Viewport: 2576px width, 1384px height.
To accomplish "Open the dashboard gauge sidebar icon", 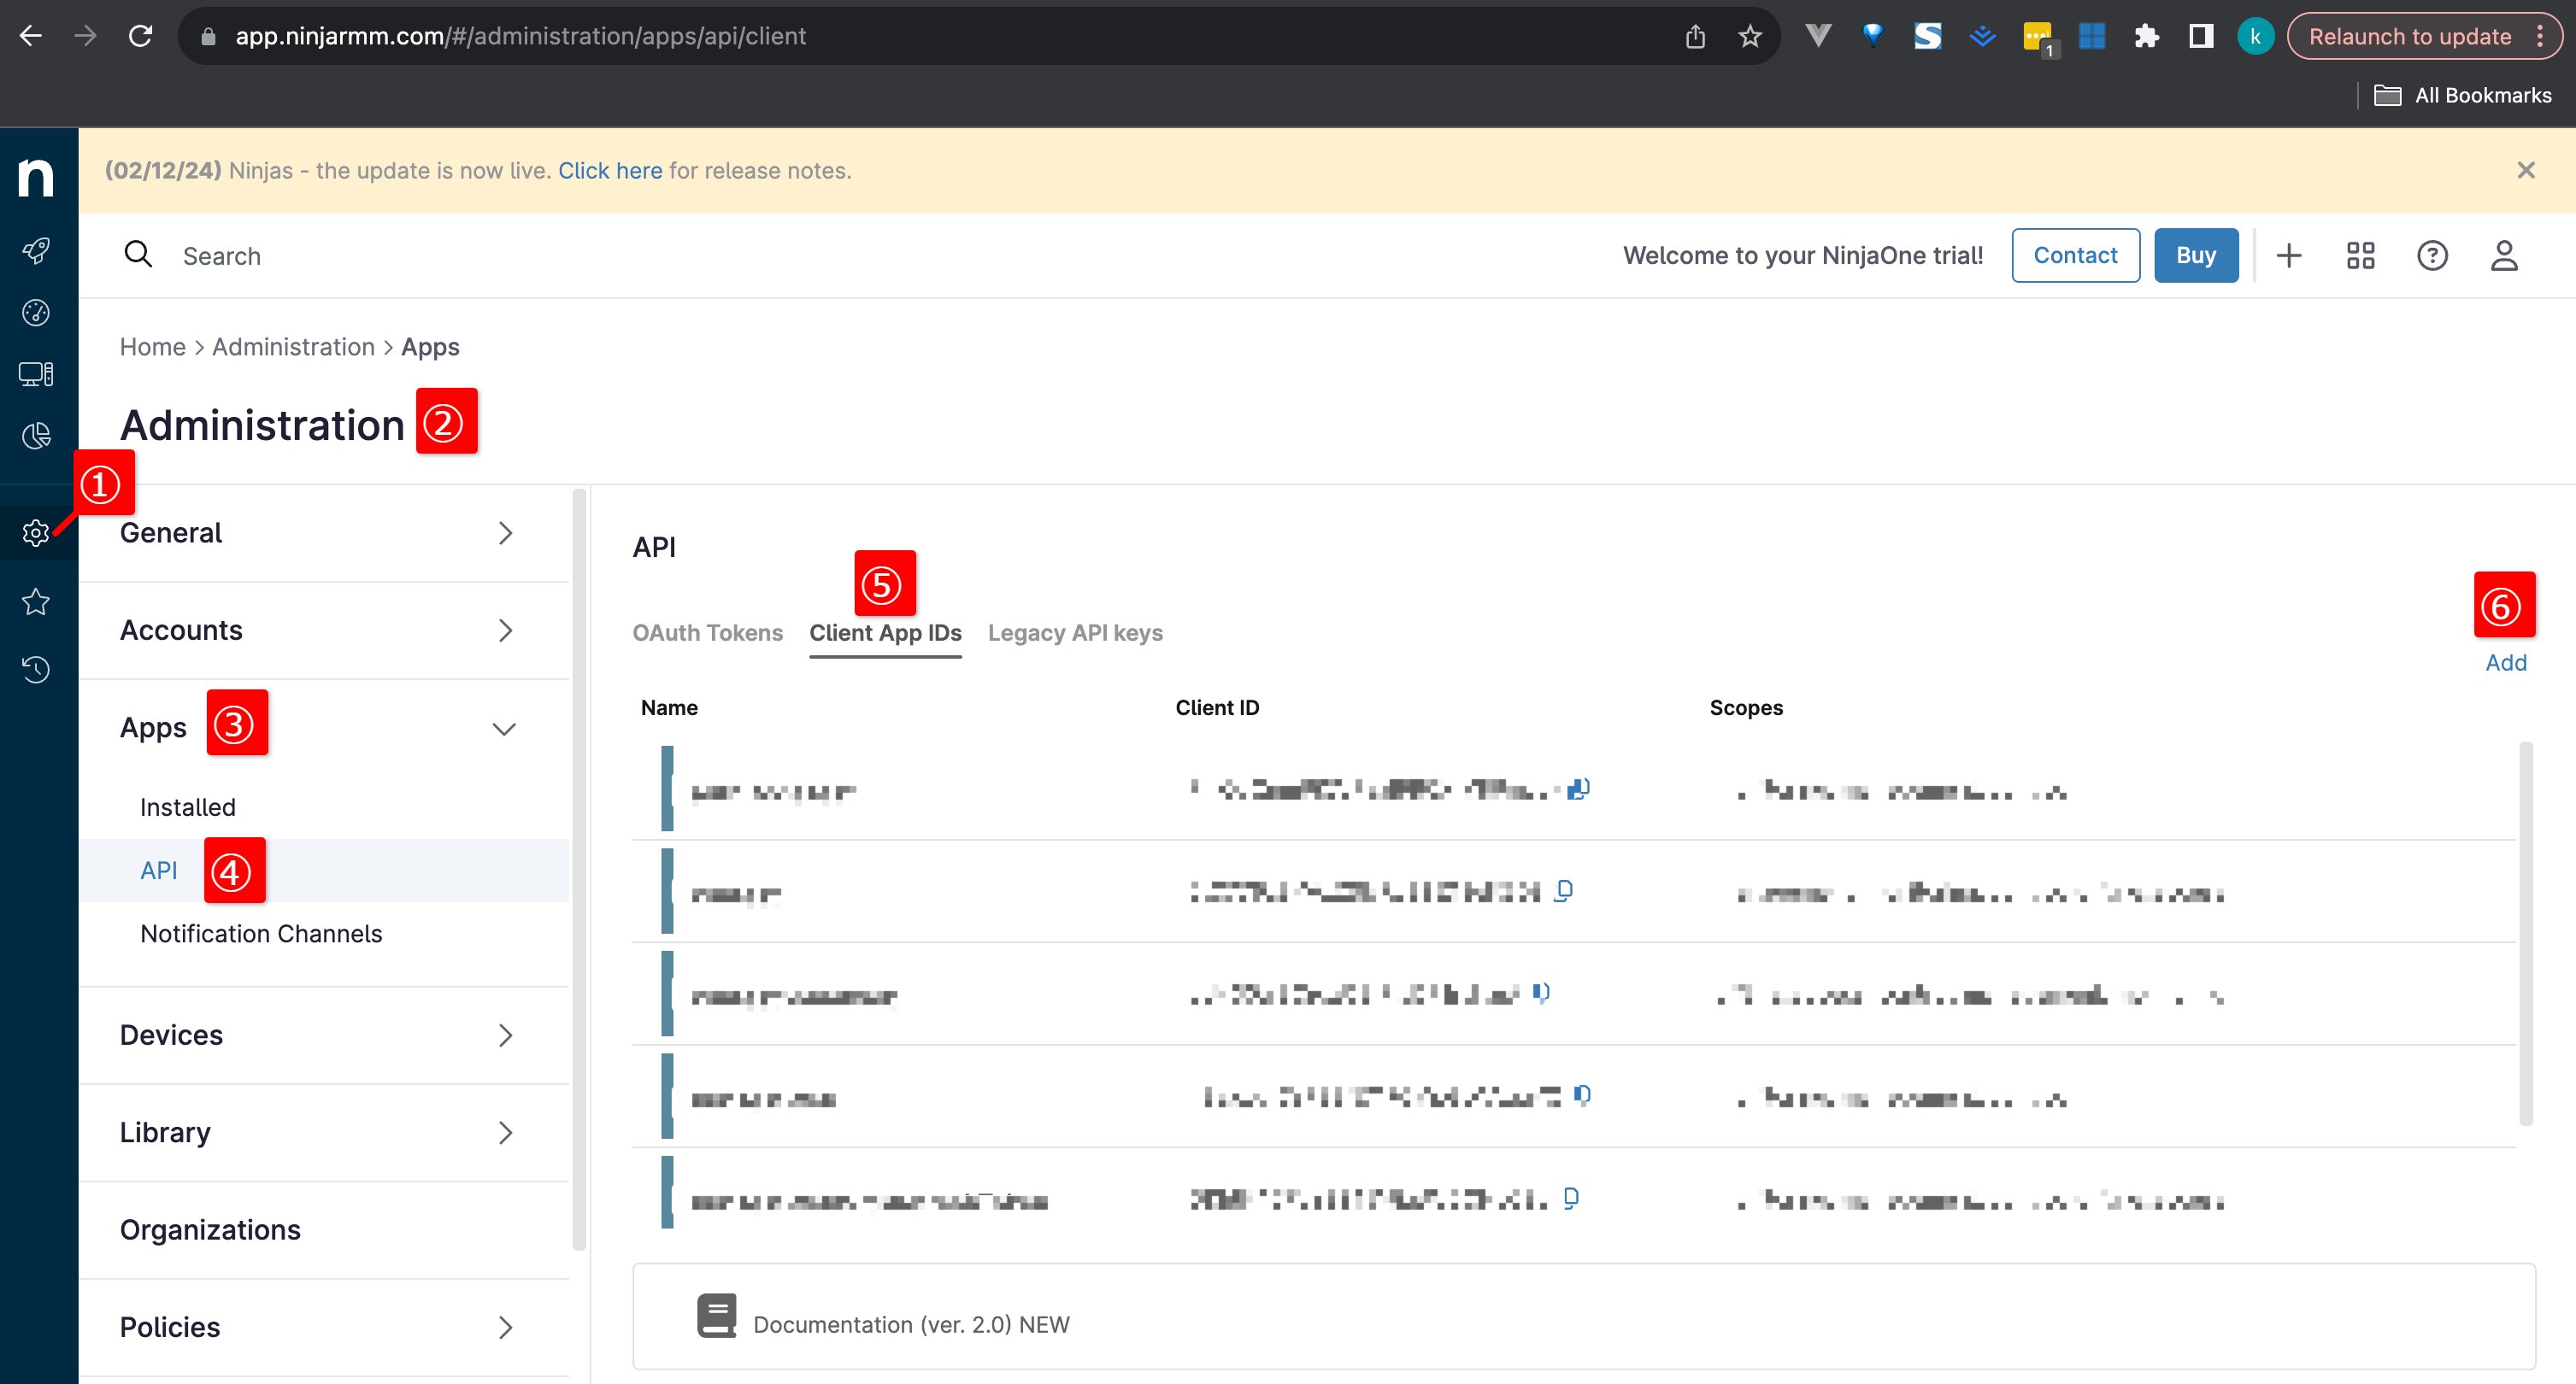I will pos(36,313).
